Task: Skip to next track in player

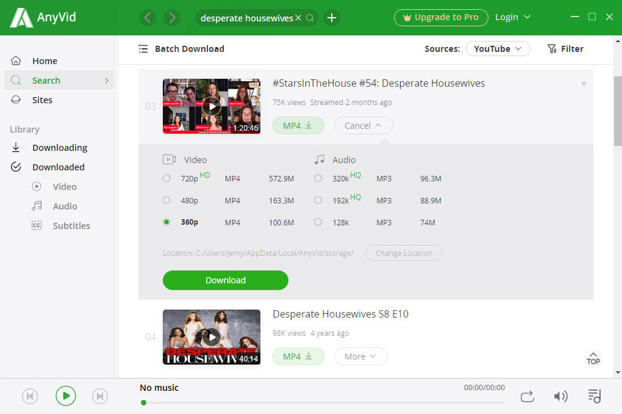Action: [100, 396]
